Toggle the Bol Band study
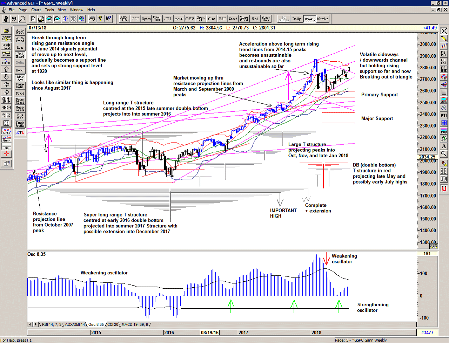449x343 pixels. click(x=20, y=55)
